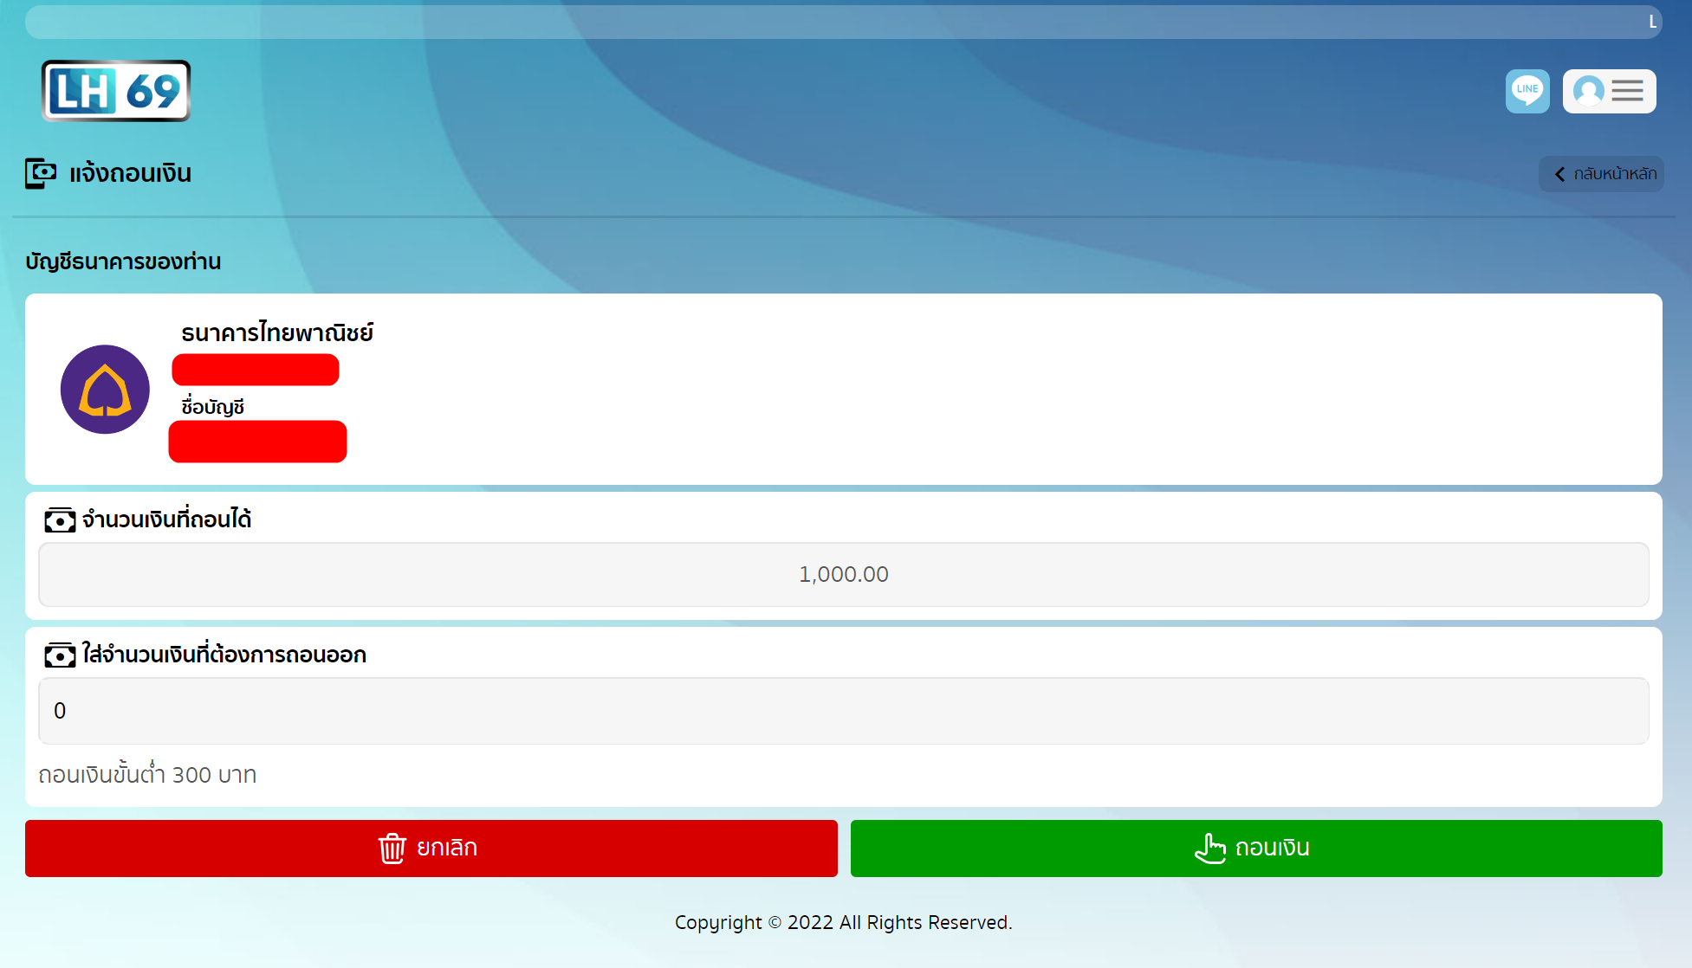Click the top announcement marquee bar
The image size is (1692, 968).
843,23
